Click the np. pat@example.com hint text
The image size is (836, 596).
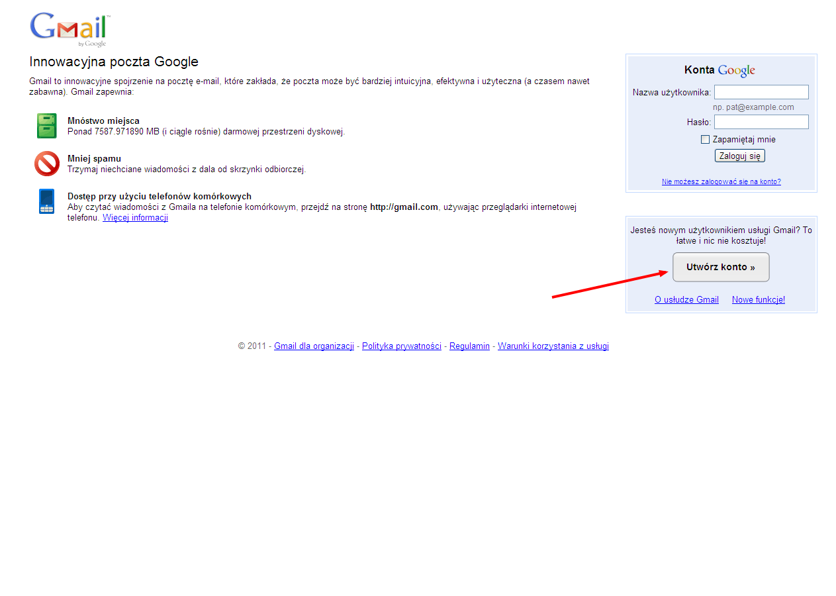click(753, 107)
